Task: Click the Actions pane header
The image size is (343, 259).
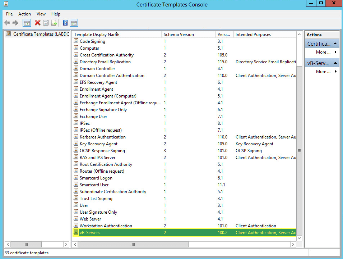Action: click(x=322, y=35)
